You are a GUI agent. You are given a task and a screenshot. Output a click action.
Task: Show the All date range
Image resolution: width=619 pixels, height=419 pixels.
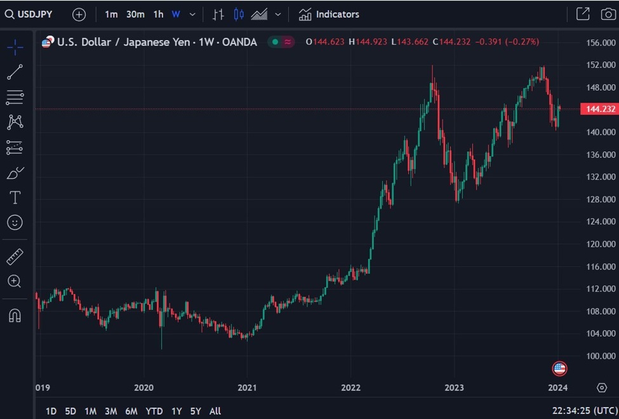tap(215, 411)
